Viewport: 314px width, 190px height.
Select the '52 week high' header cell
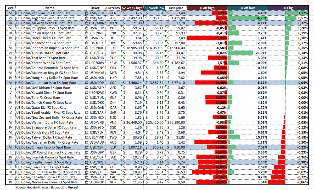132,8
